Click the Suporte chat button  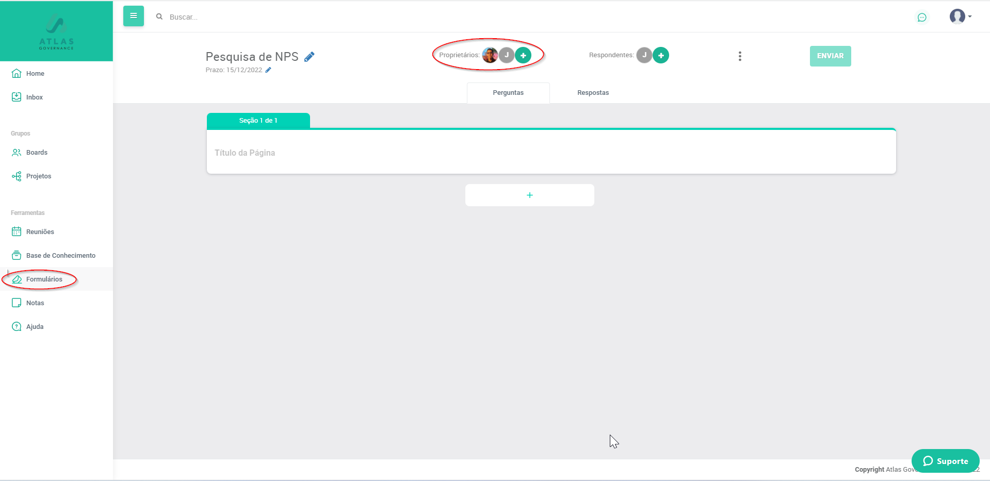945,461
